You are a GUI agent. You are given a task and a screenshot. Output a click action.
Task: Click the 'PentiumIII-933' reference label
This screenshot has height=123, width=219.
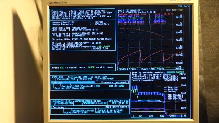91,86
